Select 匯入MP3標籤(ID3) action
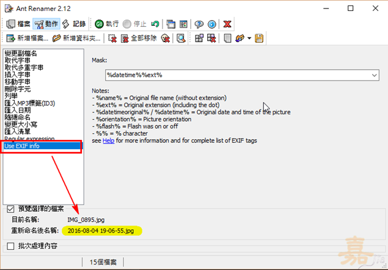This screenshot has height=270, width=388. click(30, 103)
